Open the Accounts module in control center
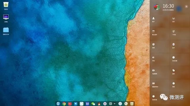The height and width of the screenshot is (106, 190). (x=153, y=19)
